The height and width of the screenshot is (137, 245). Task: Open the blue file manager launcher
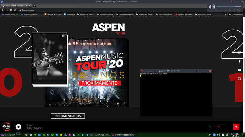tap(39, 135)
